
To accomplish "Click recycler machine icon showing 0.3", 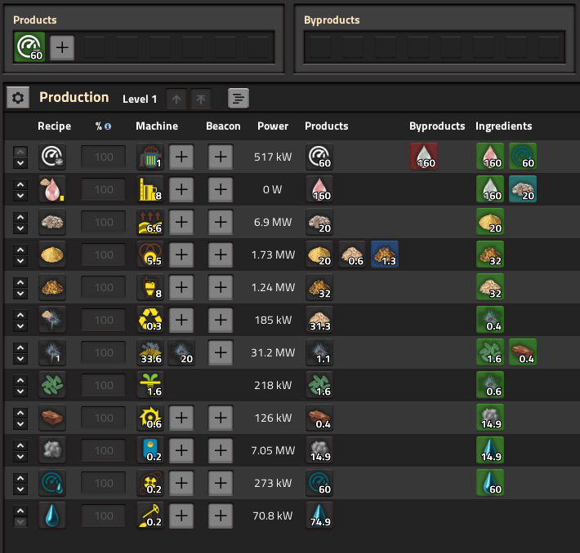I will click(x=150, y=320).
